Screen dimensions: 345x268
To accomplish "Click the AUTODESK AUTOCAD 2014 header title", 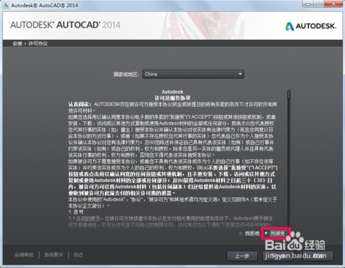I will tap(66, 25).
